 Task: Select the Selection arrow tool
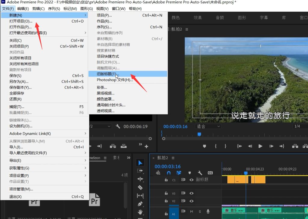(x=140, y=163)
